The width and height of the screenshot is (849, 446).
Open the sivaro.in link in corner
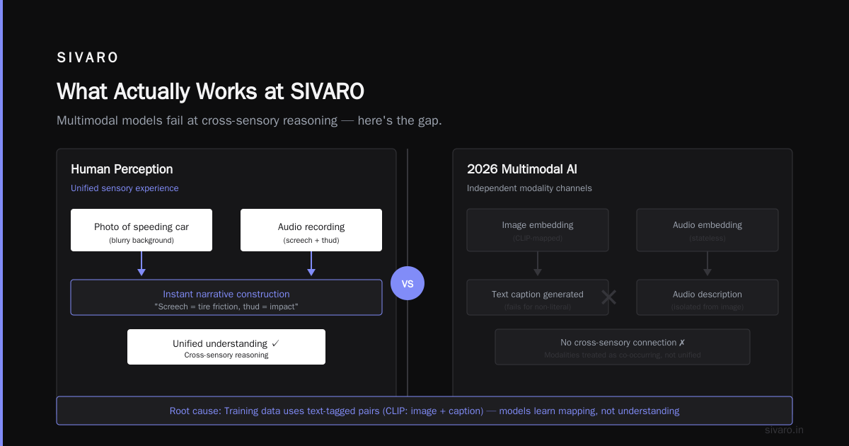[x=784, y=430]
